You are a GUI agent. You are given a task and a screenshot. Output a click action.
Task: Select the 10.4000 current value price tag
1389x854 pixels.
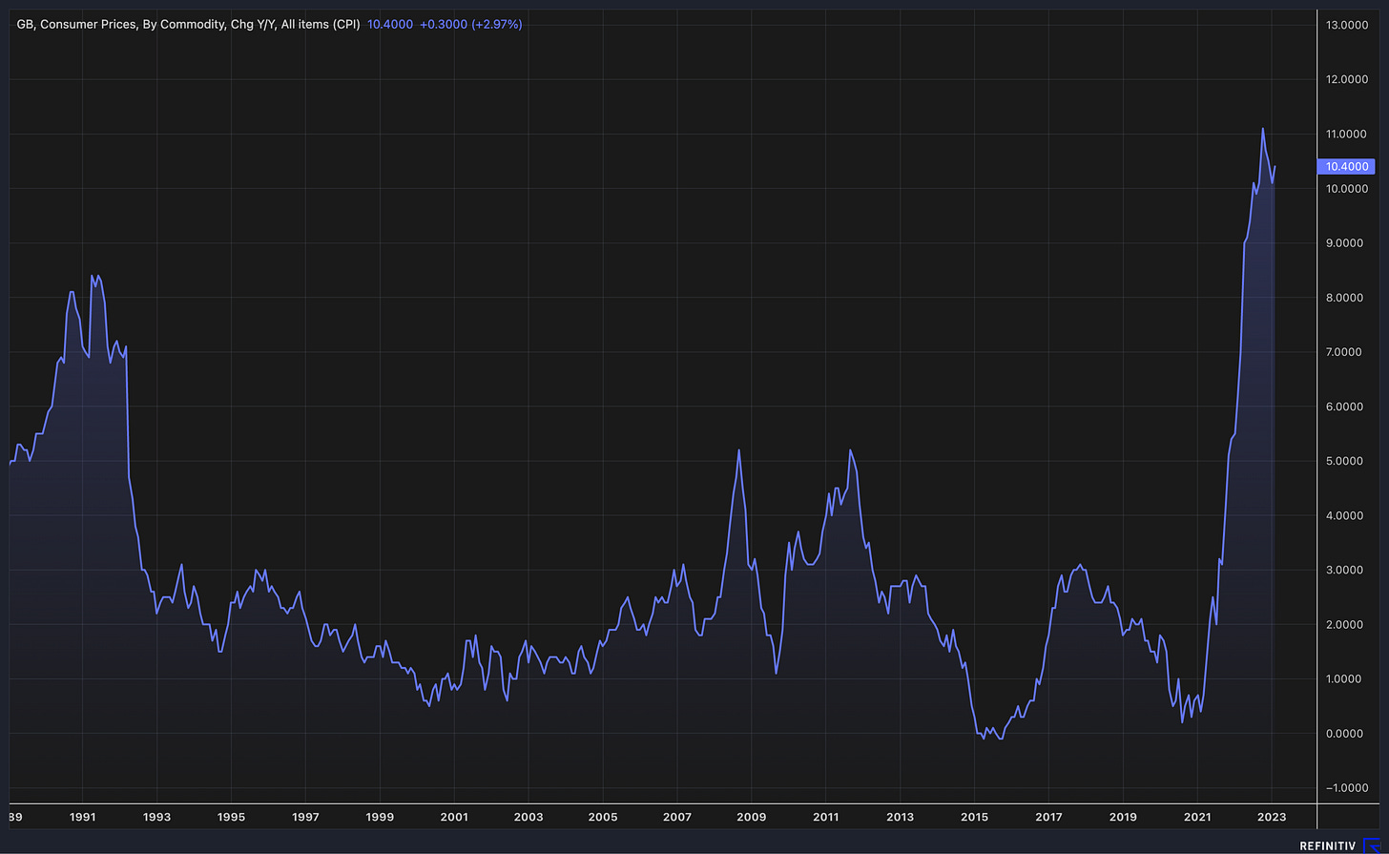pos(1346,166)
